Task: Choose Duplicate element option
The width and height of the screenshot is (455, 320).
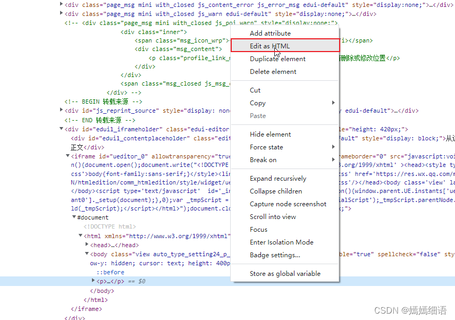Action: coord(285,59)
